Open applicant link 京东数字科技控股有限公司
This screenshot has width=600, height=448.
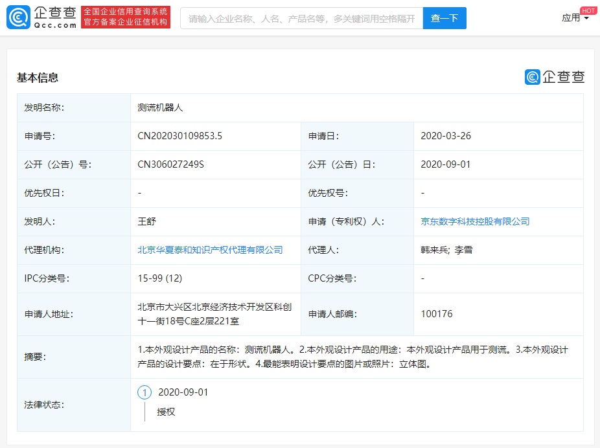[x=475, y=221]
